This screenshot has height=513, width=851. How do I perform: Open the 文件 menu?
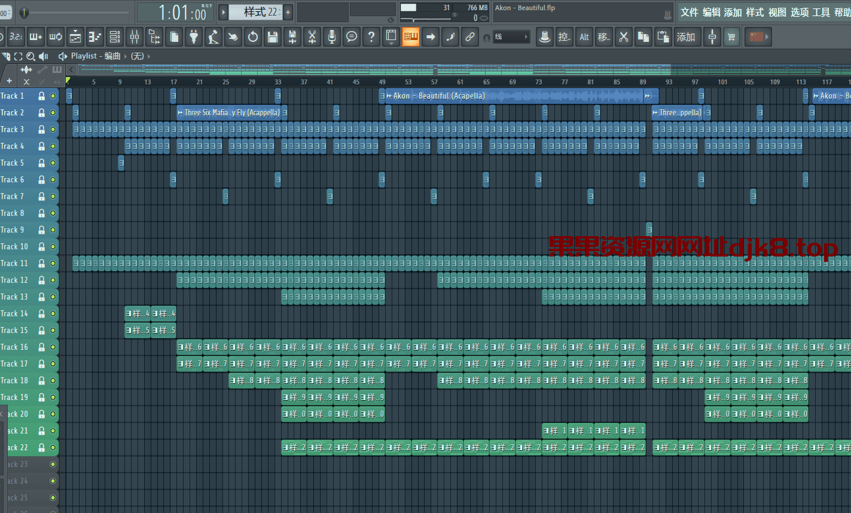pos(689,13)
